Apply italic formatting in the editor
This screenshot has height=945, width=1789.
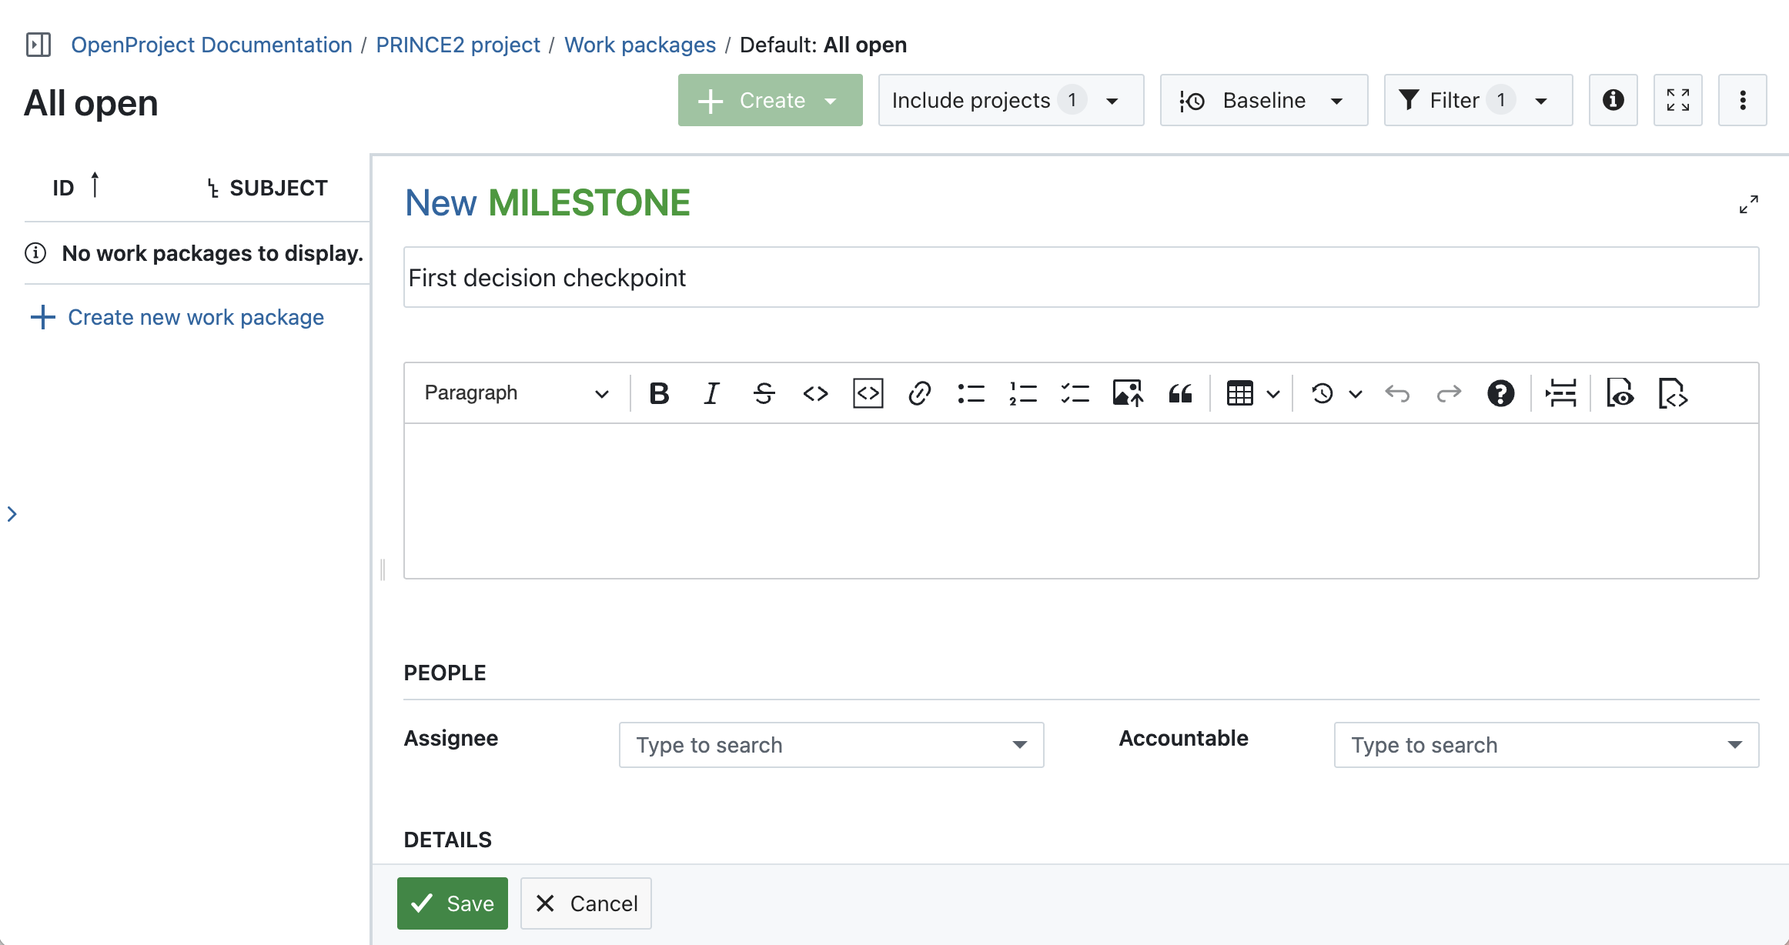click(x=711, y=393)
